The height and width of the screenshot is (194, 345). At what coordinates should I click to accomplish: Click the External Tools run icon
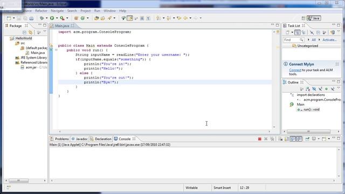pos(63,18)
